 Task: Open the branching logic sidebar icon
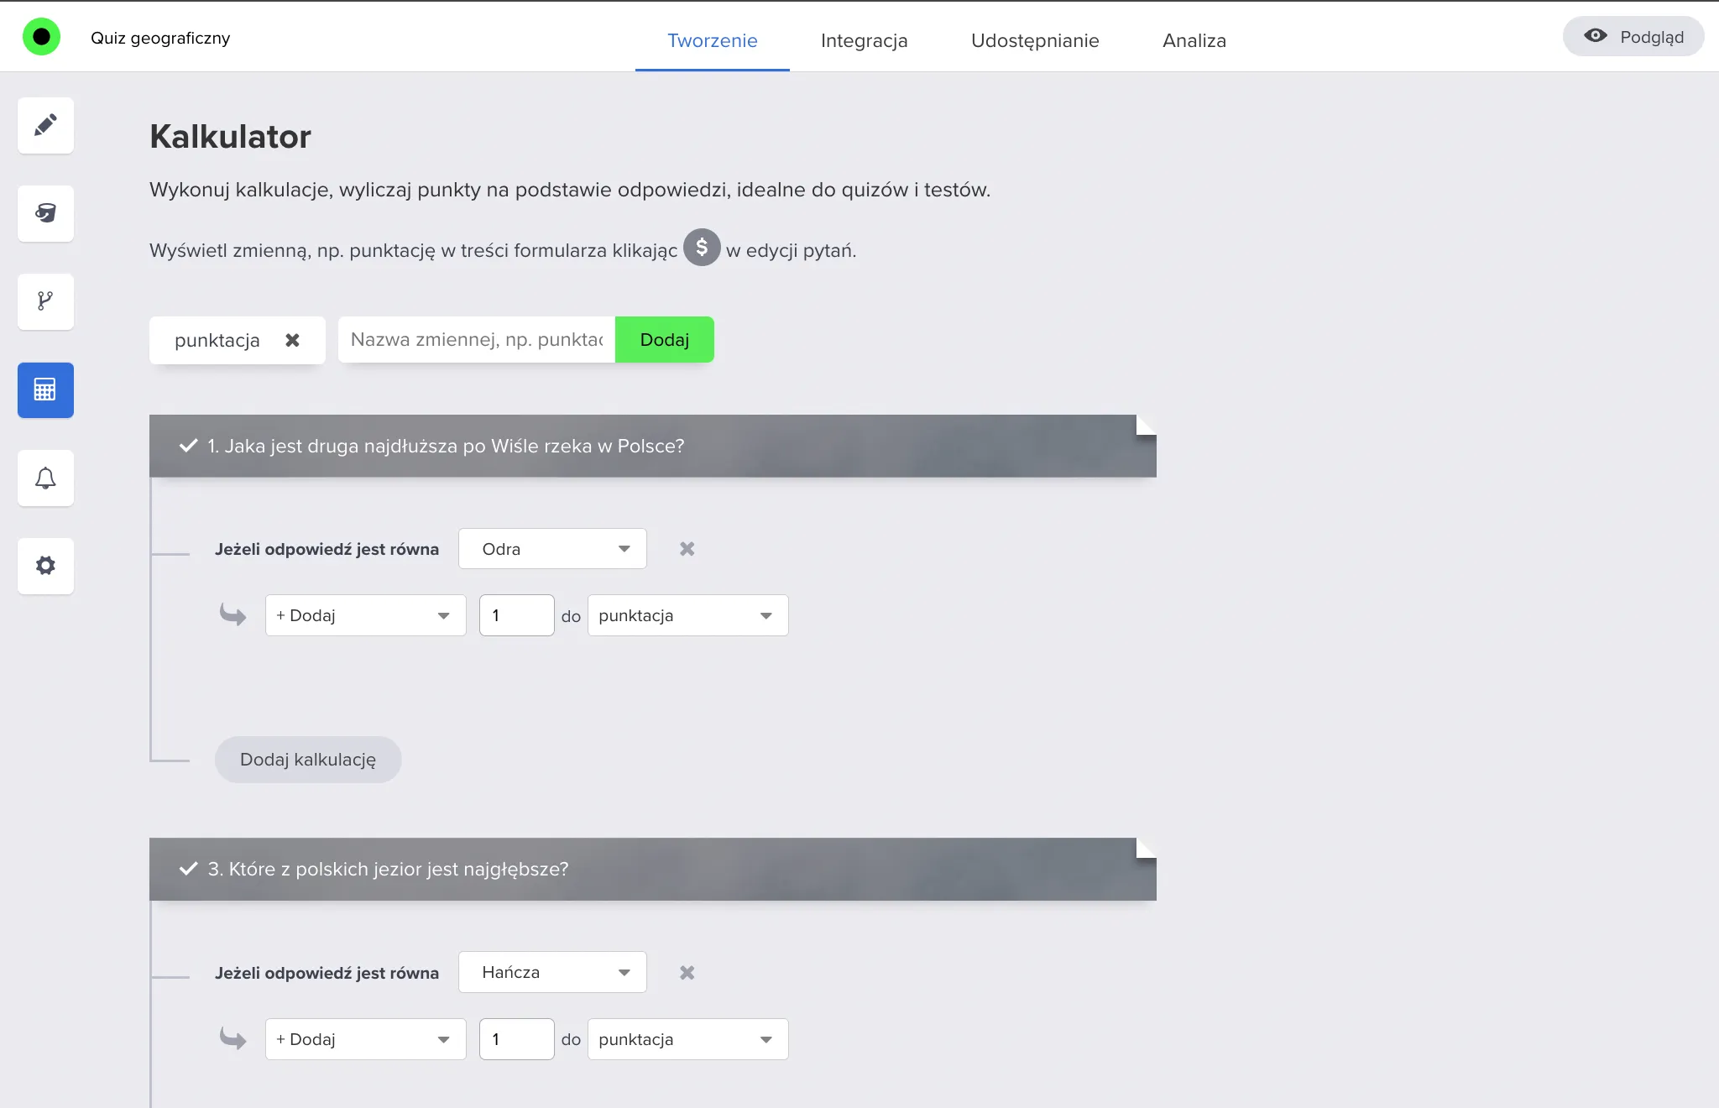45,301
